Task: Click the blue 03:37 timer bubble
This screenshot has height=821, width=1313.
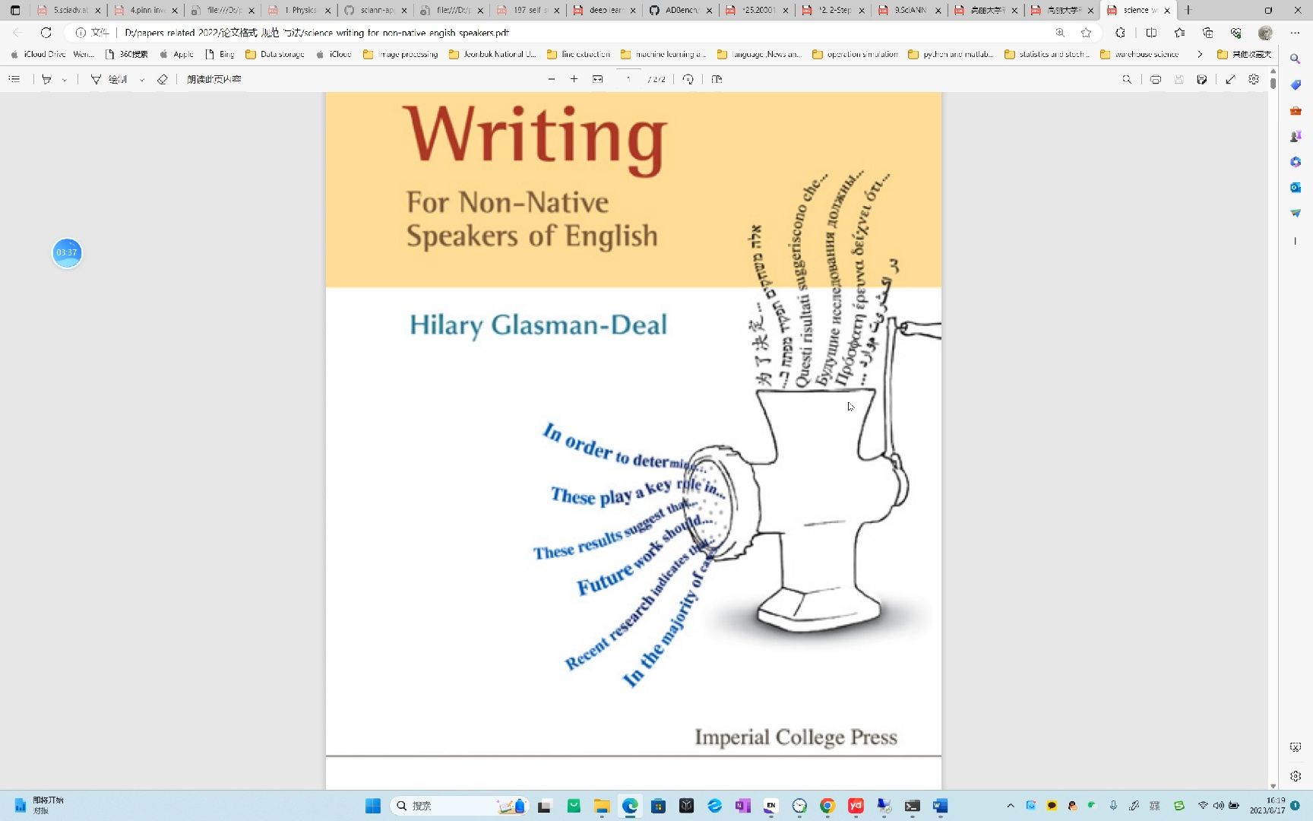Action: (x=67, y=252)
